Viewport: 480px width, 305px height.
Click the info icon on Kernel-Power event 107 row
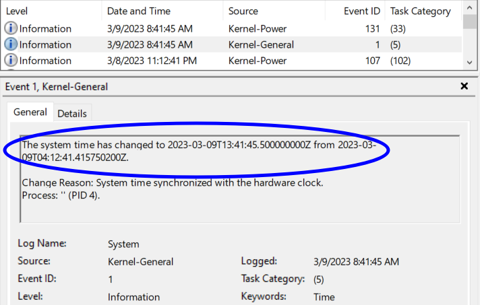(11, 61)
